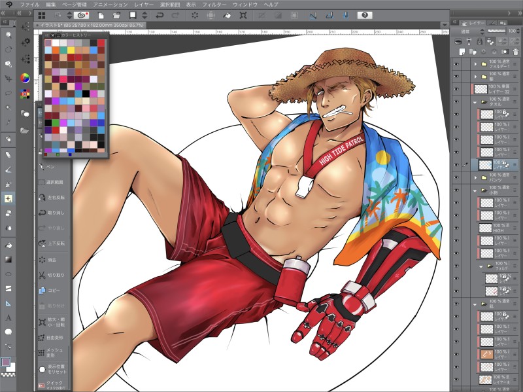523x392 pixels.
Task: Click the Help question mark icon
Action: point(365,15)
